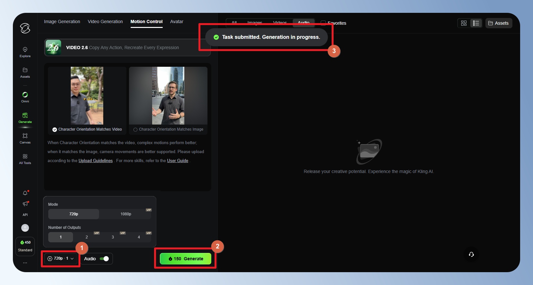Image resolution: width=533 pixels, height=285 pixels.
Task: Open the announcements megaphone icon
Action: pyautogui.click(x=25, y=204)
